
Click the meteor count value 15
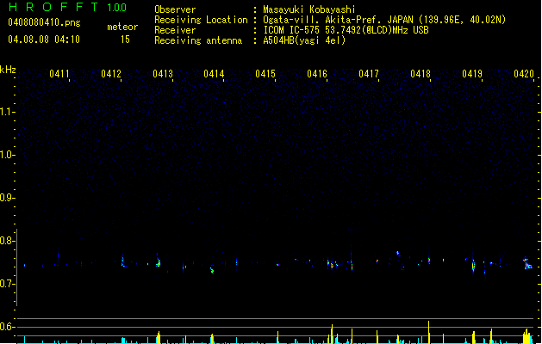[125, 40]
